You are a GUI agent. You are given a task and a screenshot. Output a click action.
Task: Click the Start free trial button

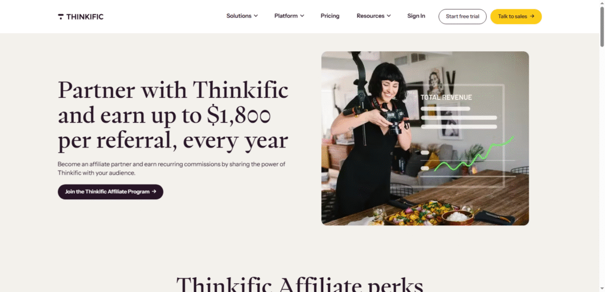point(462,17)
